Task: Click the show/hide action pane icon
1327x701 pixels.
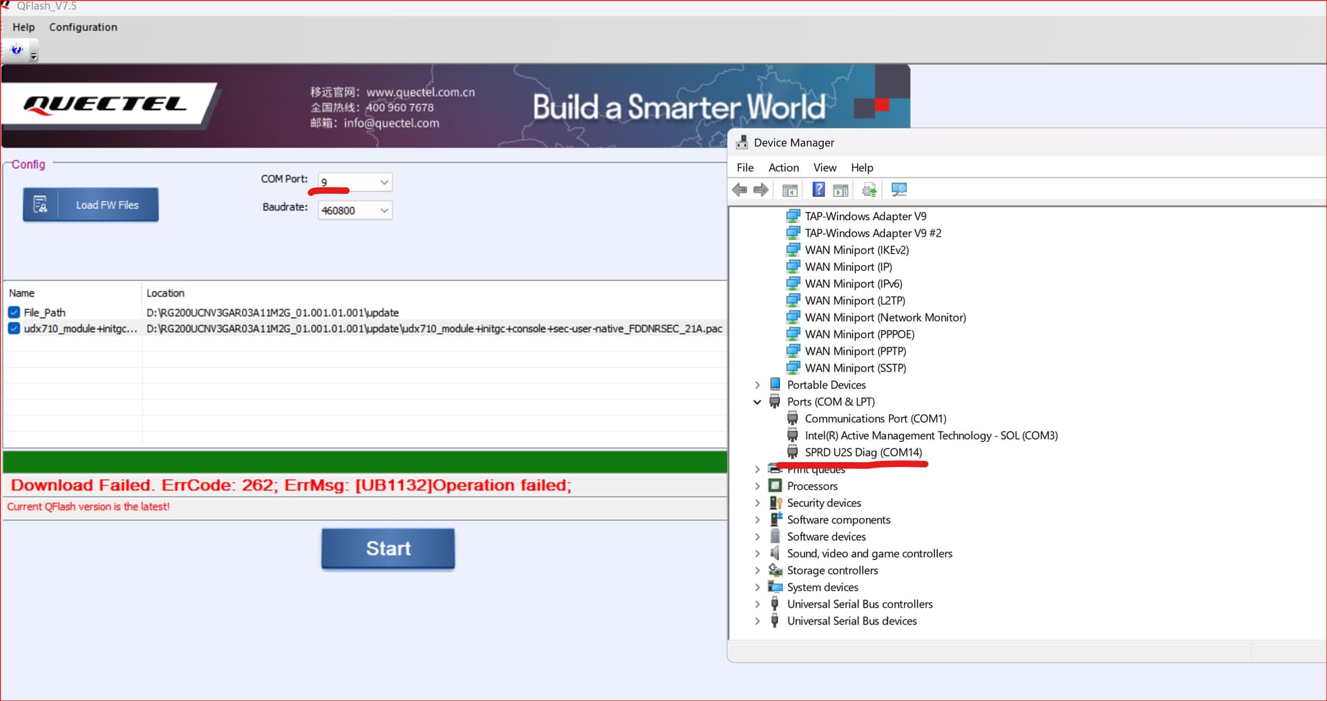Action: click(x=840, y=190)
